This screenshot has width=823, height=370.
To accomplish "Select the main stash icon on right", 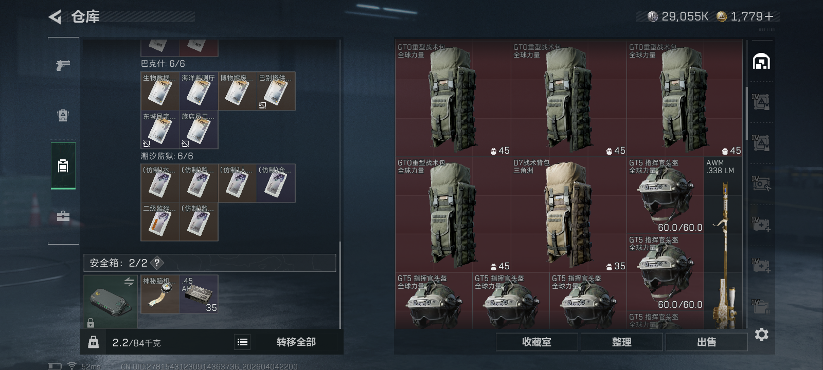I will [x=761, y=62].
